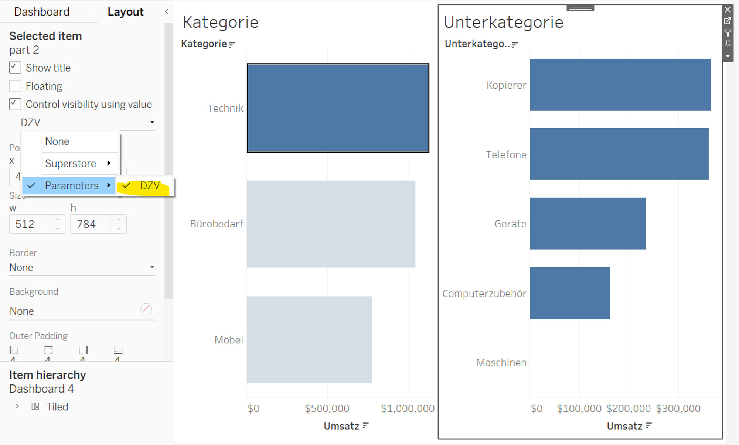This screenshot has width=739, height=445.
Task: Click the Tiled layout icon in hierarchy
Action: (35, 407)
